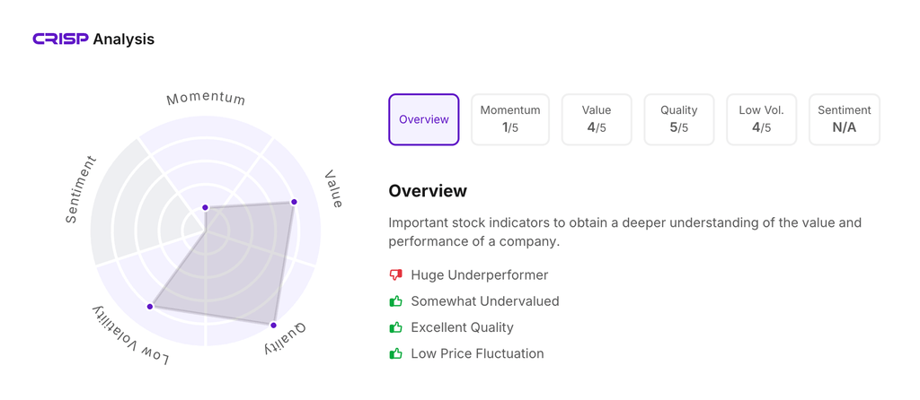Click the CRISP logo
The width and height of the screenshot is (920, 400).
[x=60, y=39]
